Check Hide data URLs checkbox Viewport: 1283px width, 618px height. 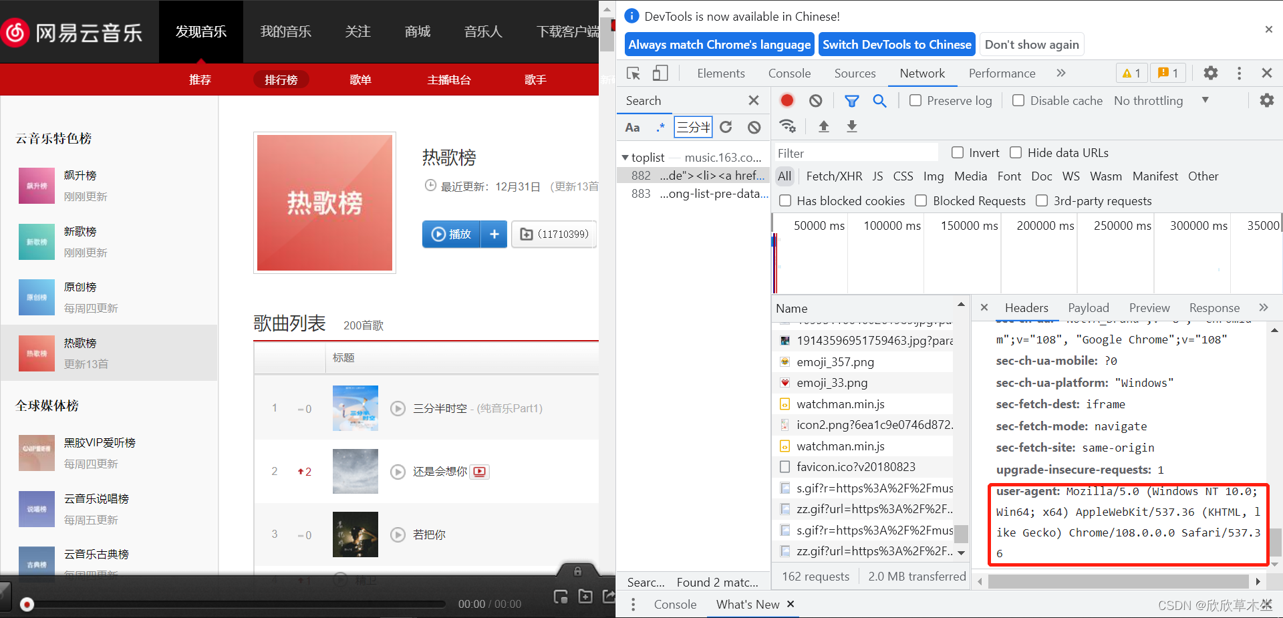point(1016,152)
